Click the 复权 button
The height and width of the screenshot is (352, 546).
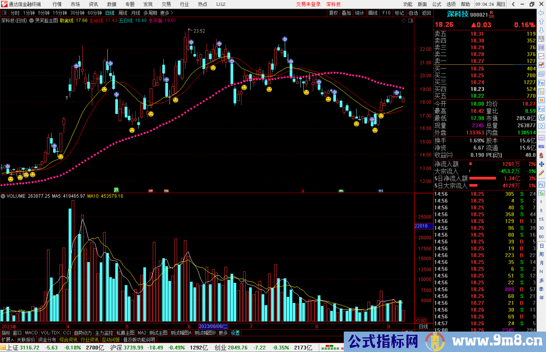pyautogui.click(x=333, y=13)
